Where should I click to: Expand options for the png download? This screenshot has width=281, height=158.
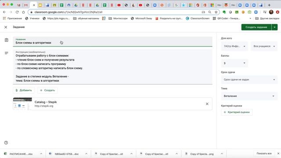click(222, 154)
